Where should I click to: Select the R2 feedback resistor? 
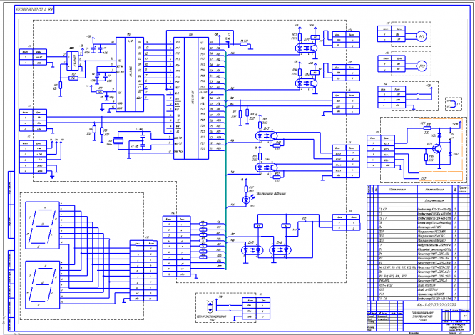(x=73, y=78)
